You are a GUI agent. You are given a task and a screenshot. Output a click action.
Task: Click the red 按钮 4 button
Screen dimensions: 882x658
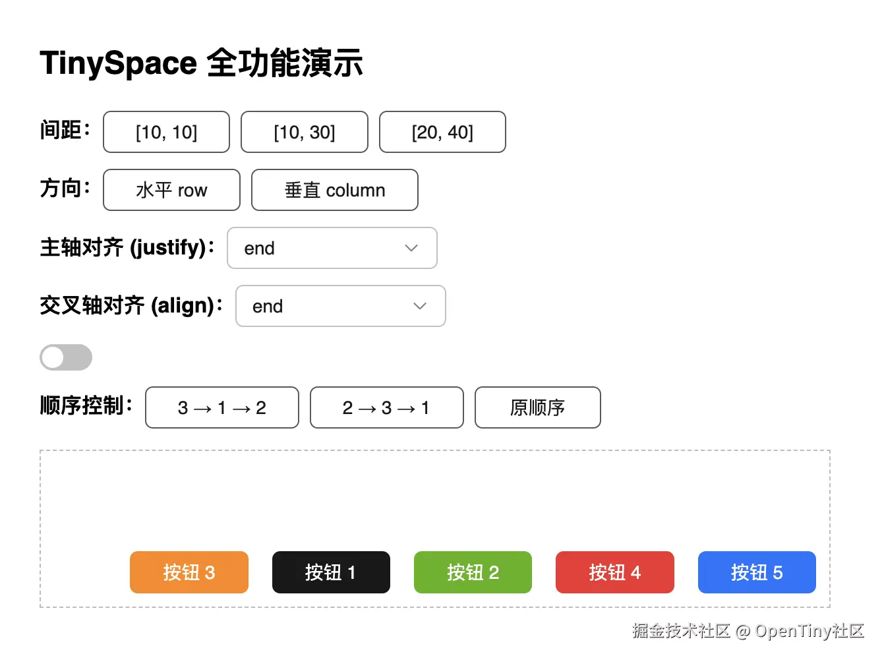[614, 572]
